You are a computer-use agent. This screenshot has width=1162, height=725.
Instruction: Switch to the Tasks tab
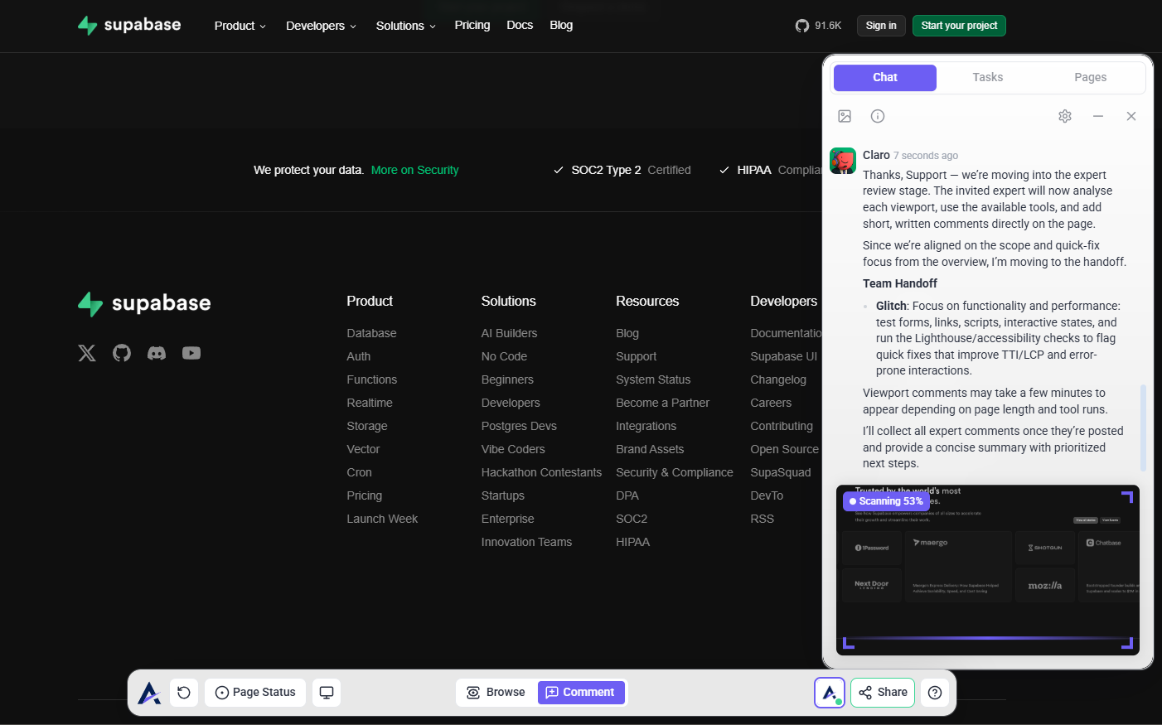987,77
